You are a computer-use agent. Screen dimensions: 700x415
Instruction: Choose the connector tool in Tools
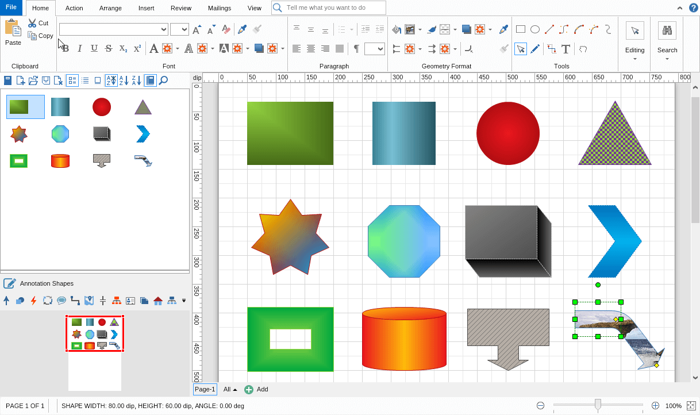tap(552, 49)
